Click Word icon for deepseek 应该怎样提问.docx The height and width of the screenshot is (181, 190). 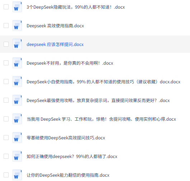17,44
